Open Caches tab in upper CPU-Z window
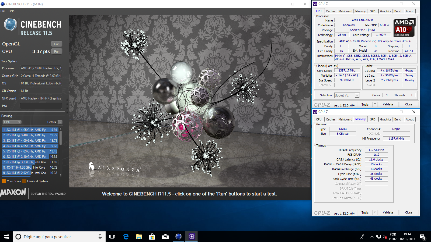Screen dimensions: 431x242 pos(331,11)
